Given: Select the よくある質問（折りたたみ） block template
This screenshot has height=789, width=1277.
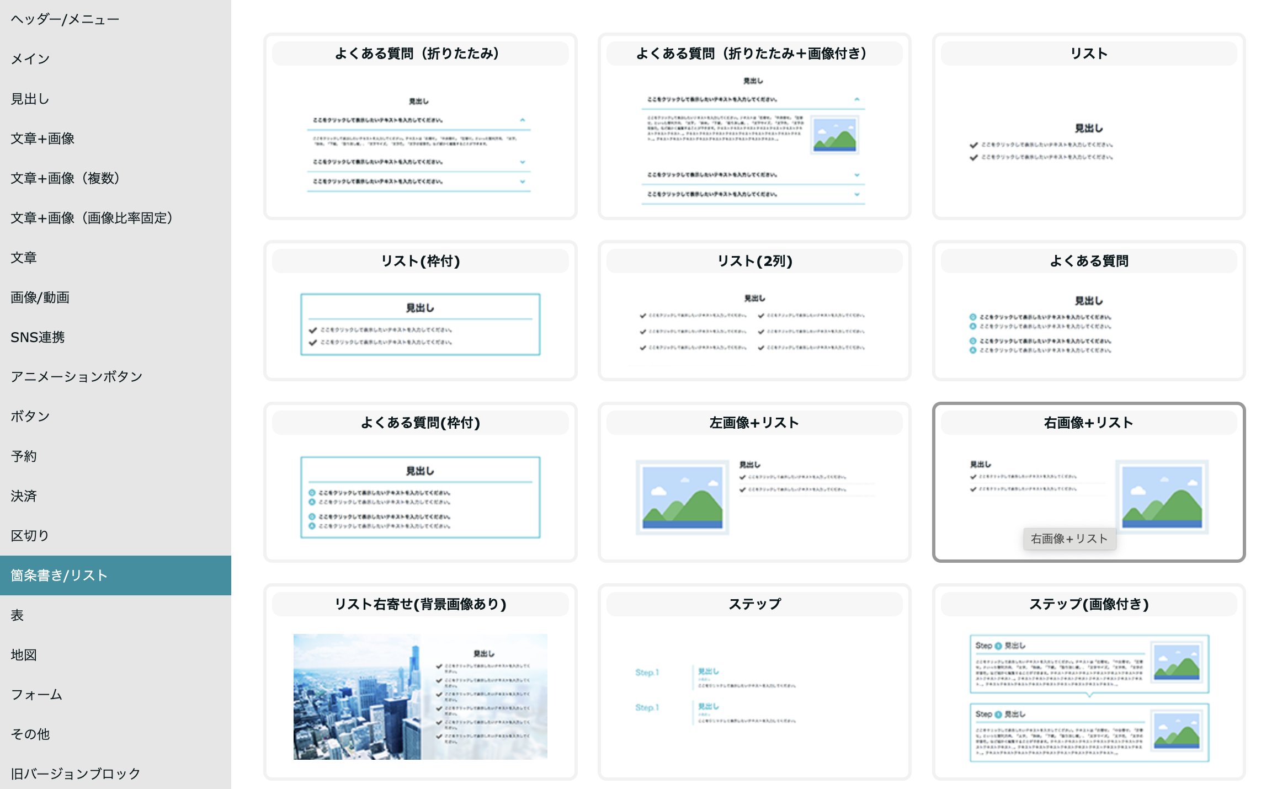Looking at the screenshot, I should pos(420,127).
